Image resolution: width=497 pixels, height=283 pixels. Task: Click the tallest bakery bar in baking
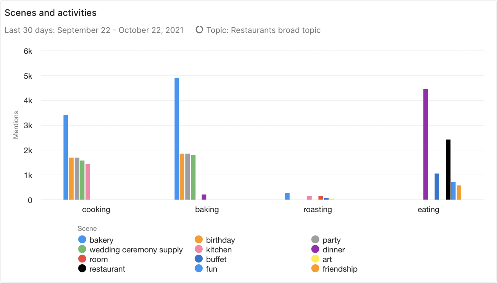pyautogui.click(x=177, y=139)
